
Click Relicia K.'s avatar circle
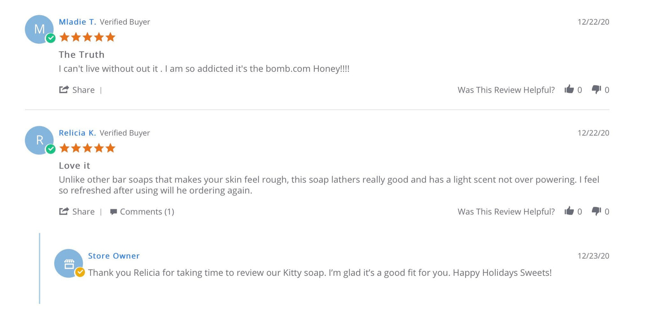click(x=39, y=140)
